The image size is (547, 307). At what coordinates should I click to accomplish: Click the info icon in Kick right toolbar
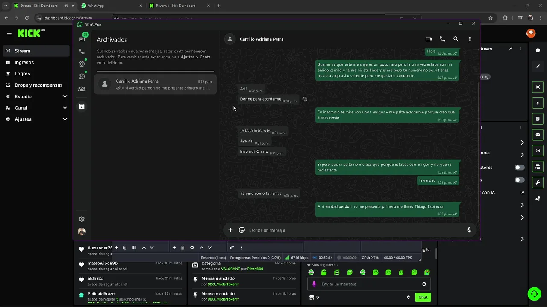click(538, 50)
